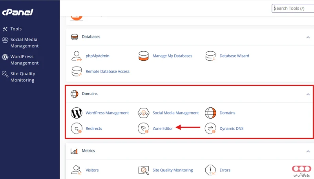The height and width of the screenshot is (179, 314).
Task: Open Remote Database Access link
Action: pyautogui.click(x=108, y=72)
